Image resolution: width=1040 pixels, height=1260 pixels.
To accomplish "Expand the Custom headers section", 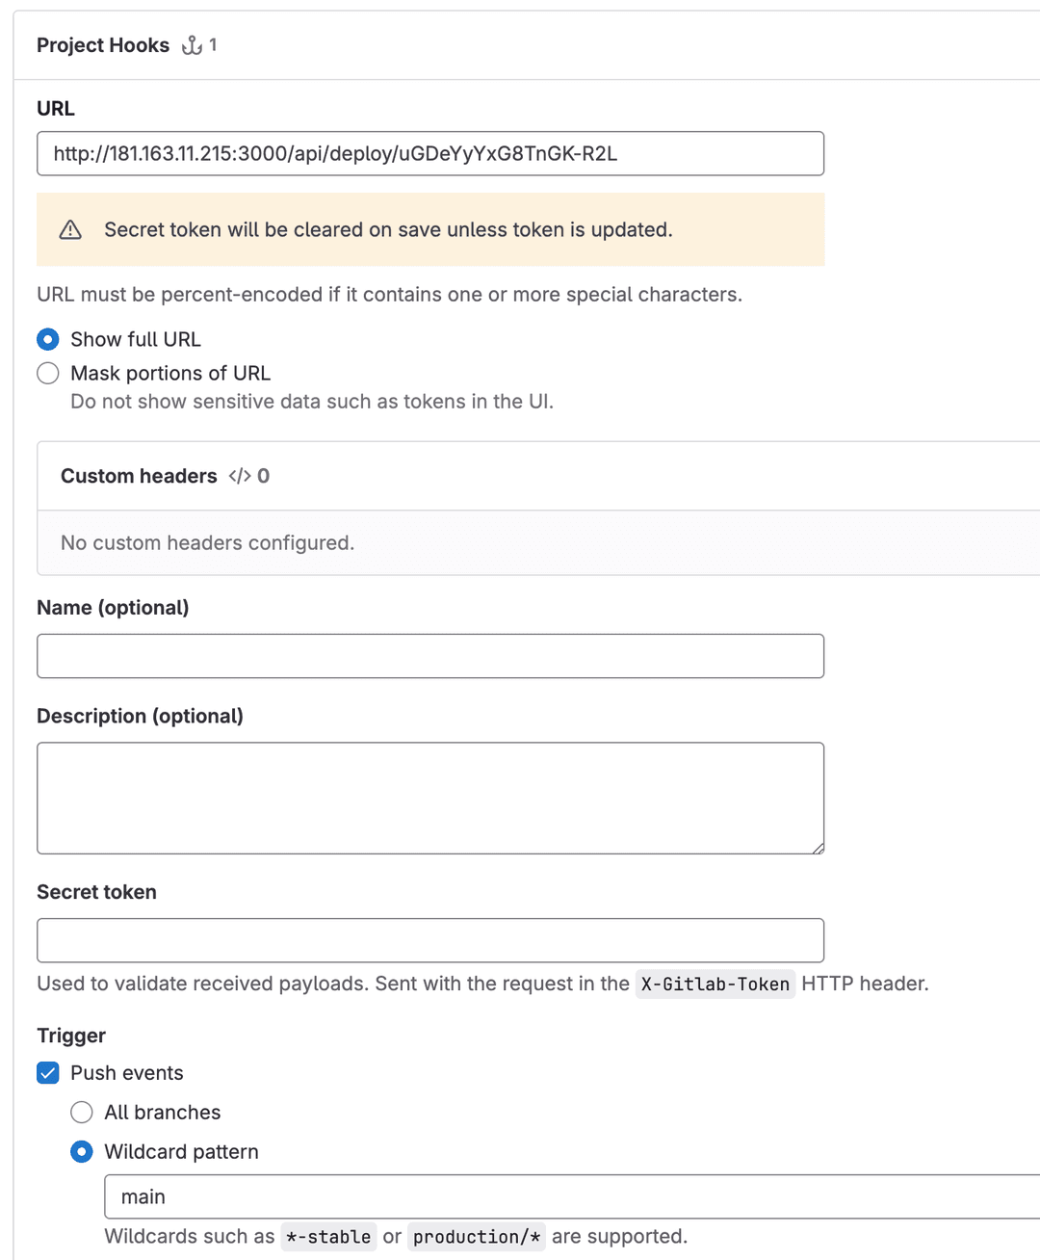I will pos(139,476).
